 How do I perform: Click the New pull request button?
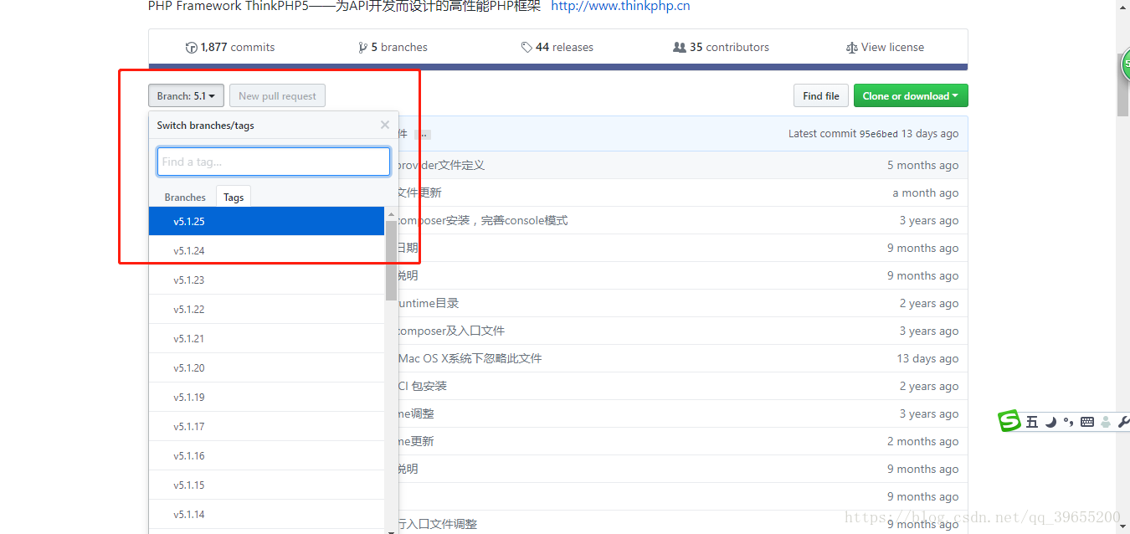pyautogui.click(x=277, y=96)
